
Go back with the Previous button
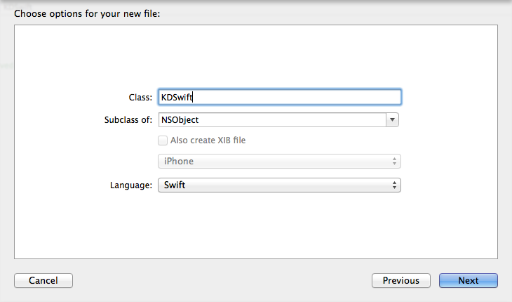401,281
